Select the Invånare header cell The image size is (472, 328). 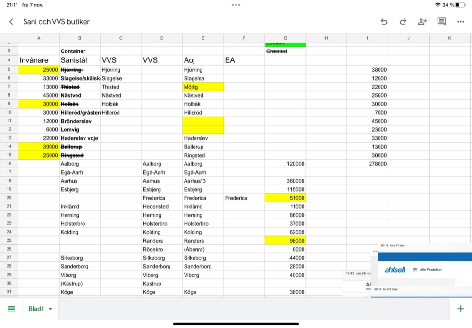pos(39,60)
